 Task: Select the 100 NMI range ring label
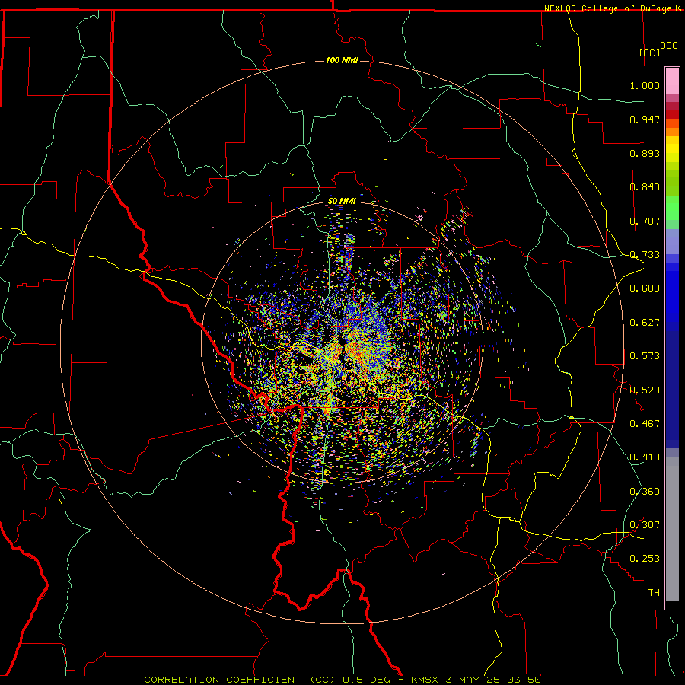coord(342,60)
